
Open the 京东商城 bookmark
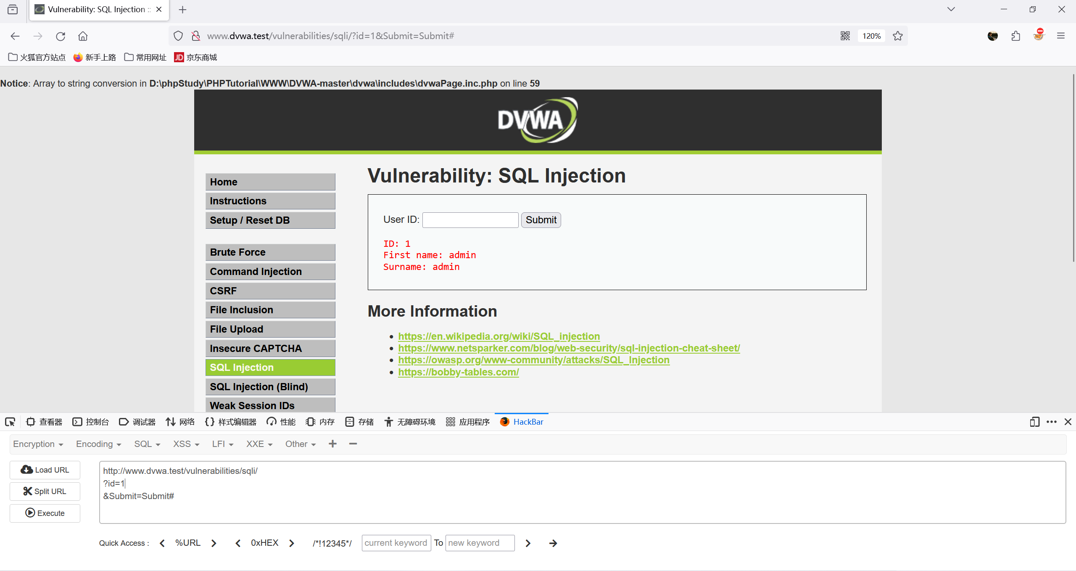pyautogui.click(x=196, y=57)
